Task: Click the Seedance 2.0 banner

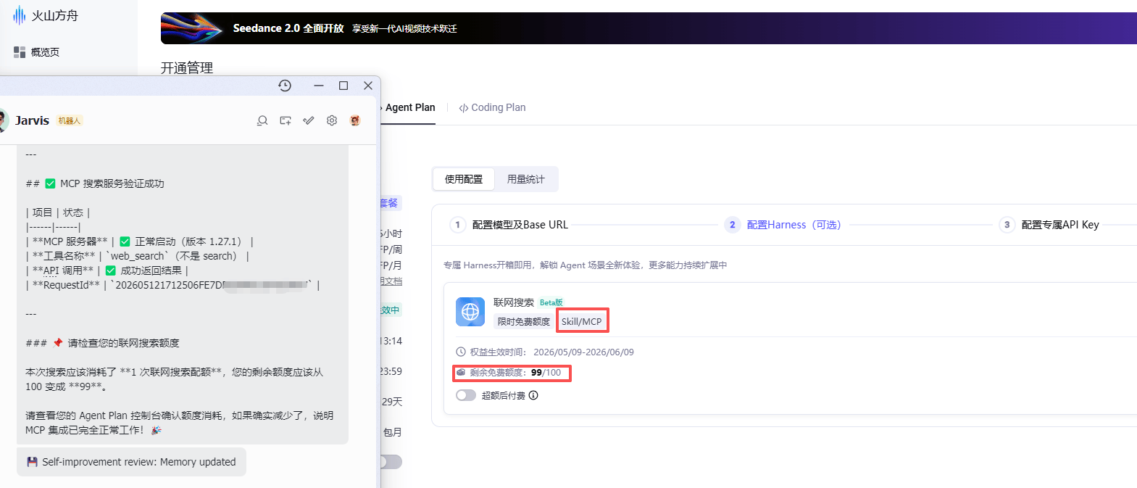Action: point(649,28)
